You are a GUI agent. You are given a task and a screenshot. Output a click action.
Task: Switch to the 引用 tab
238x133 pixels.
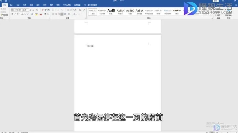[31, 5]
